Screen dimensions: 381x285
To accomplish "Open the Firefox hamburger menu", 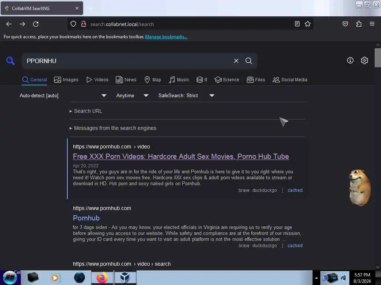I will 372,24.
